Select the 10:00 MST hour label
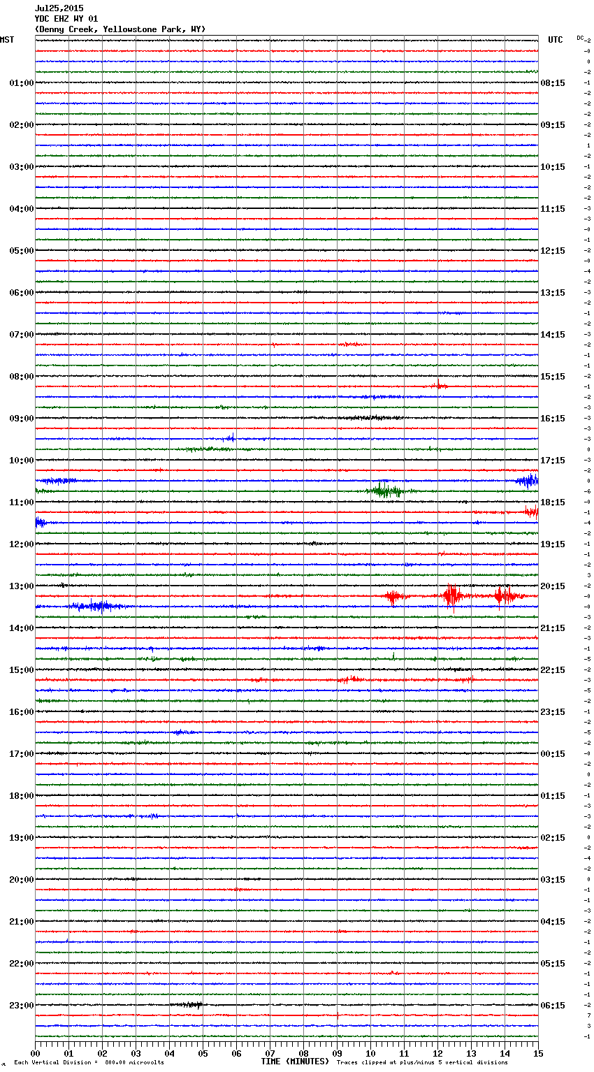This screenshot has width=594, height=1072. click(x=22, y=461)
